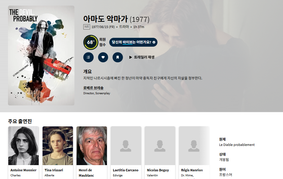Open the 68% user score ring
The width and height of the screenshot is (283, 179).
tap(91, 42)
